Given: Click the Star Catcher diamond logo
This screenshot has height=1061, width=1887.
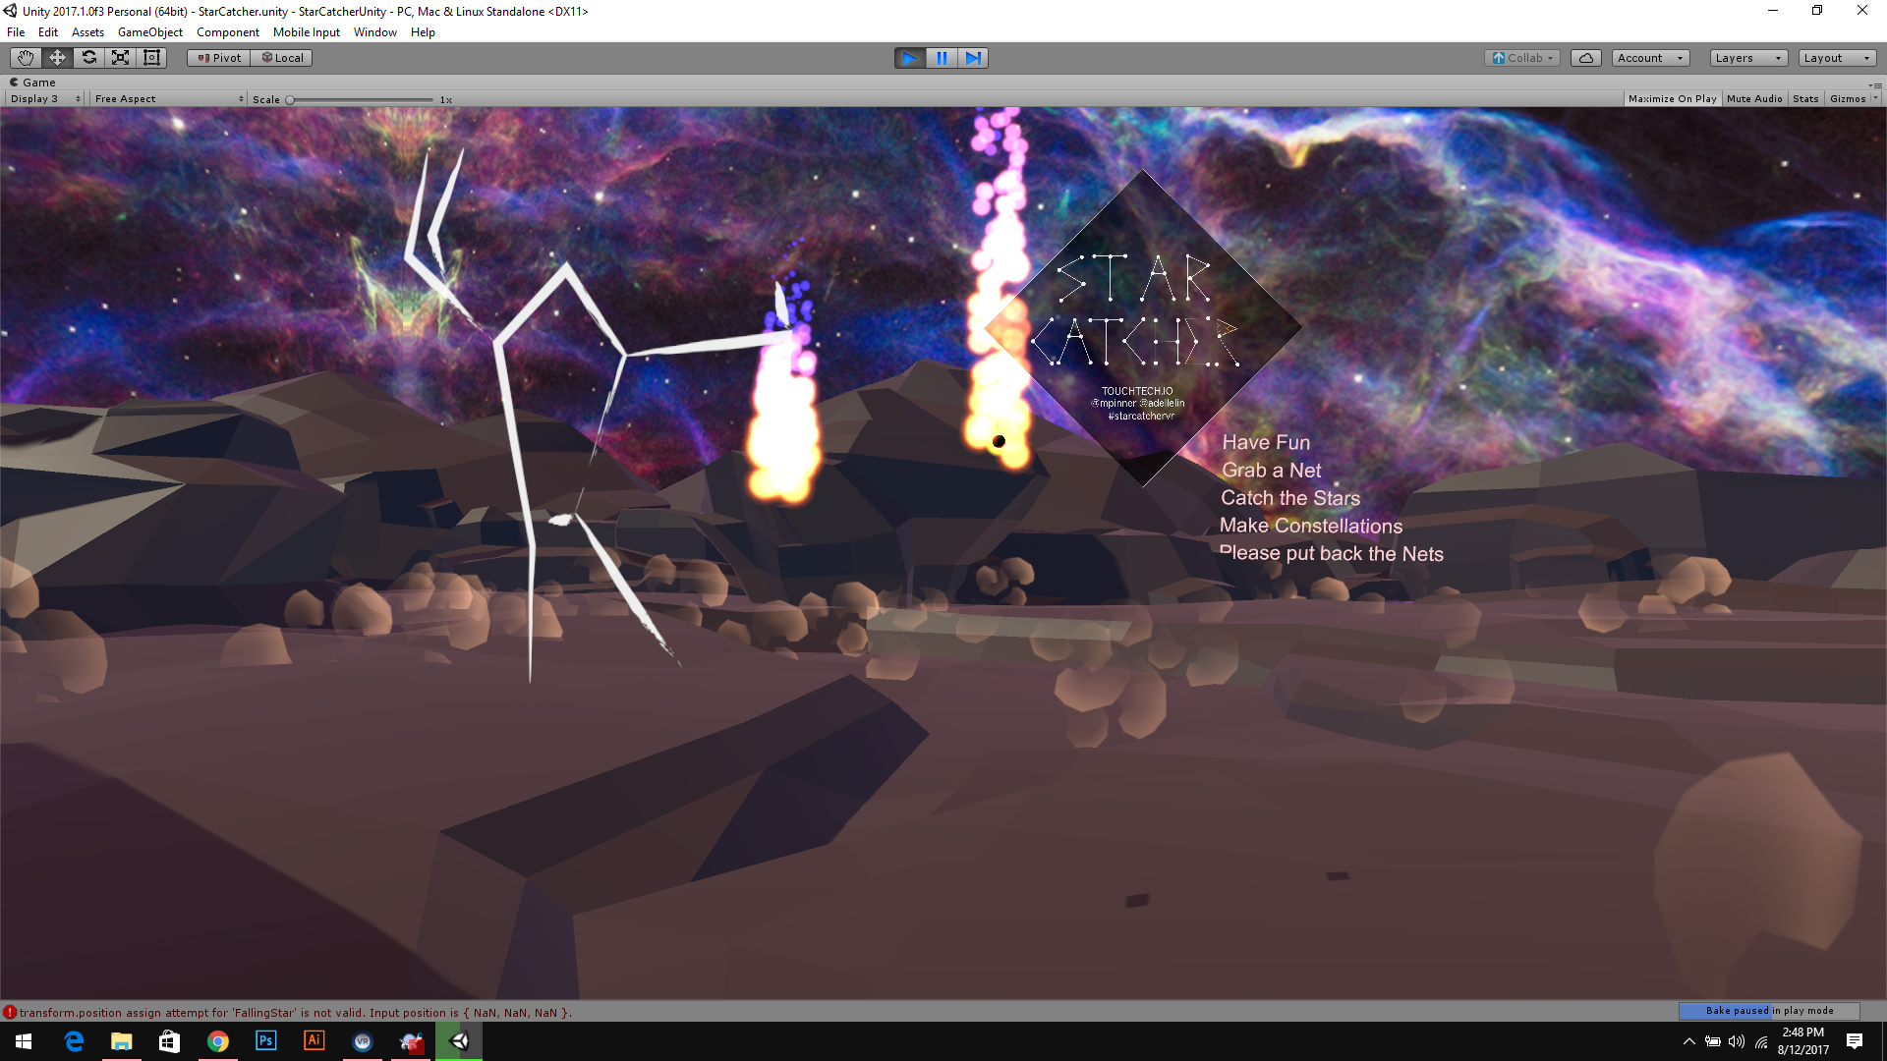Looking at the screenshot, I should 1143,328.
